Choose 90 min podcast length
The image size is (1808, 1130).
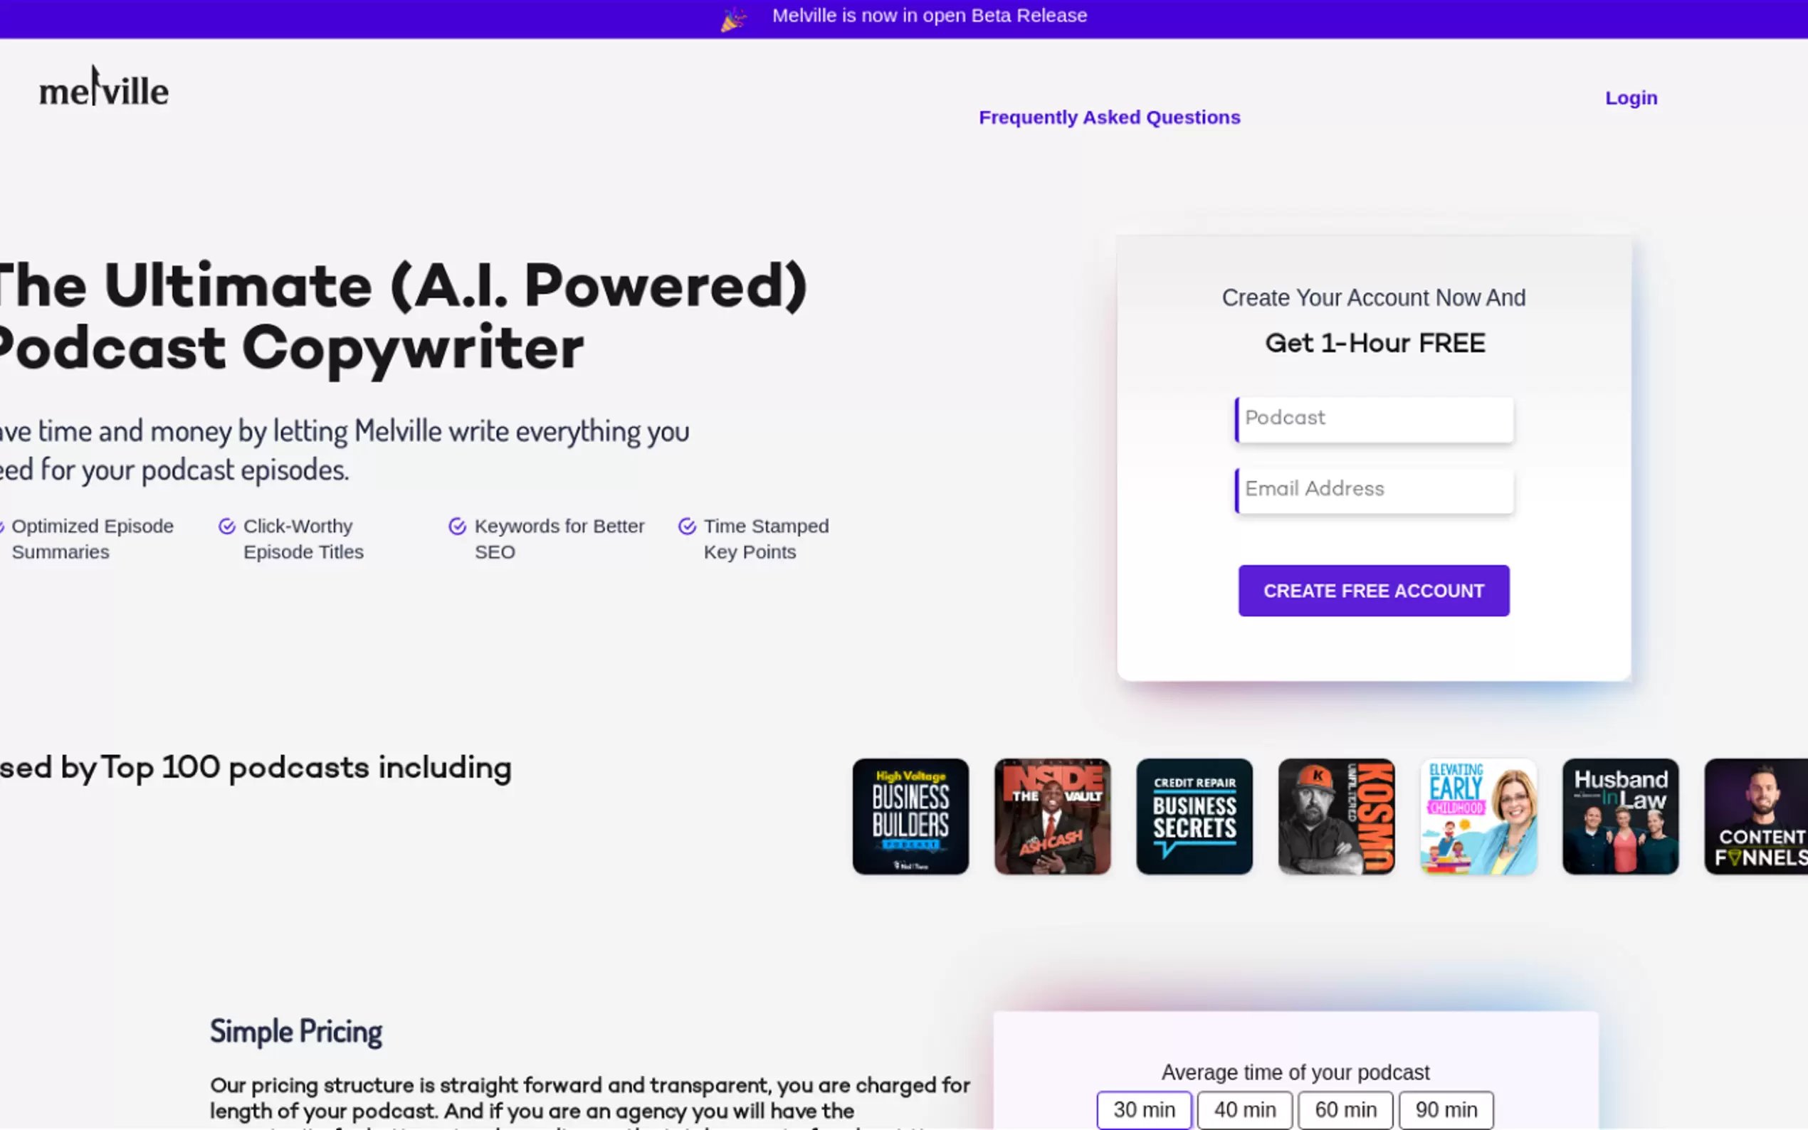click(x=1446, y=1110)
